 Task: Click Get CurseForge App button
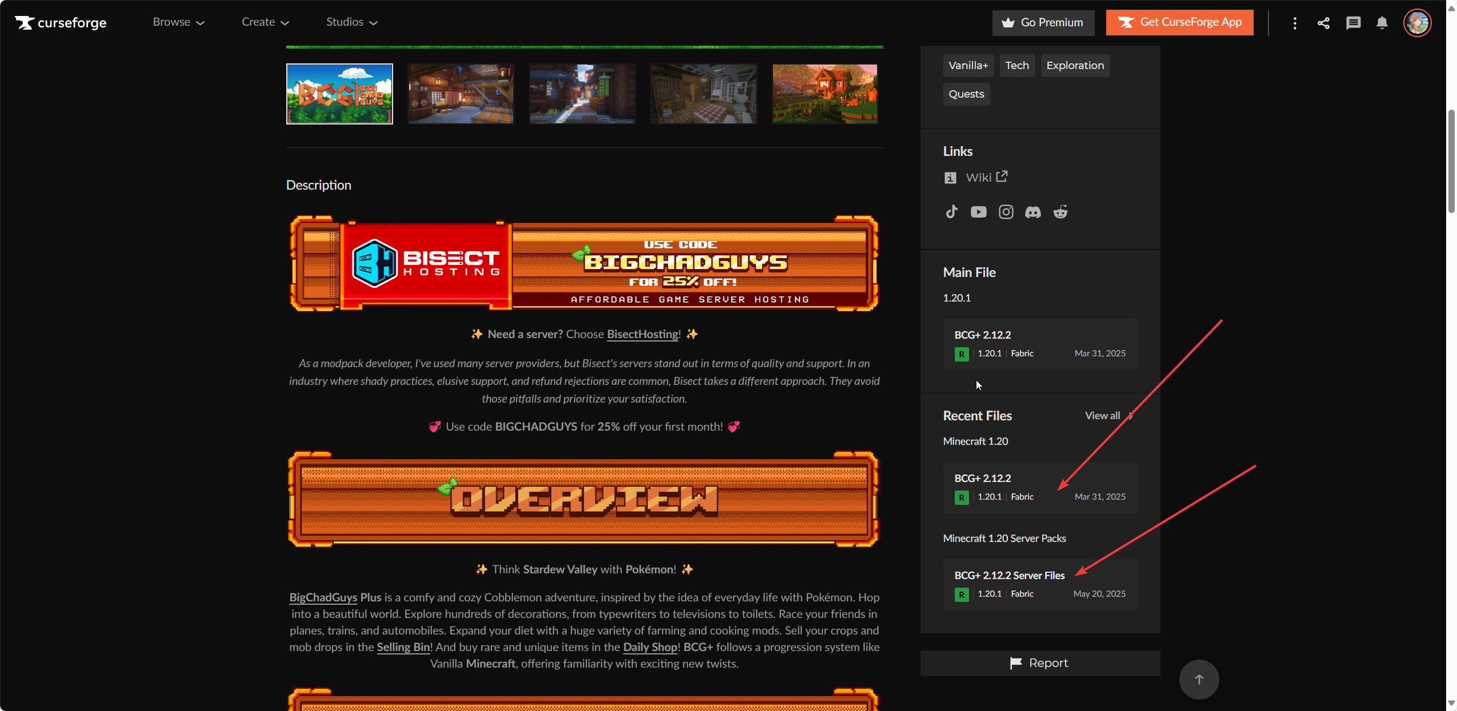pos(1179,22)
